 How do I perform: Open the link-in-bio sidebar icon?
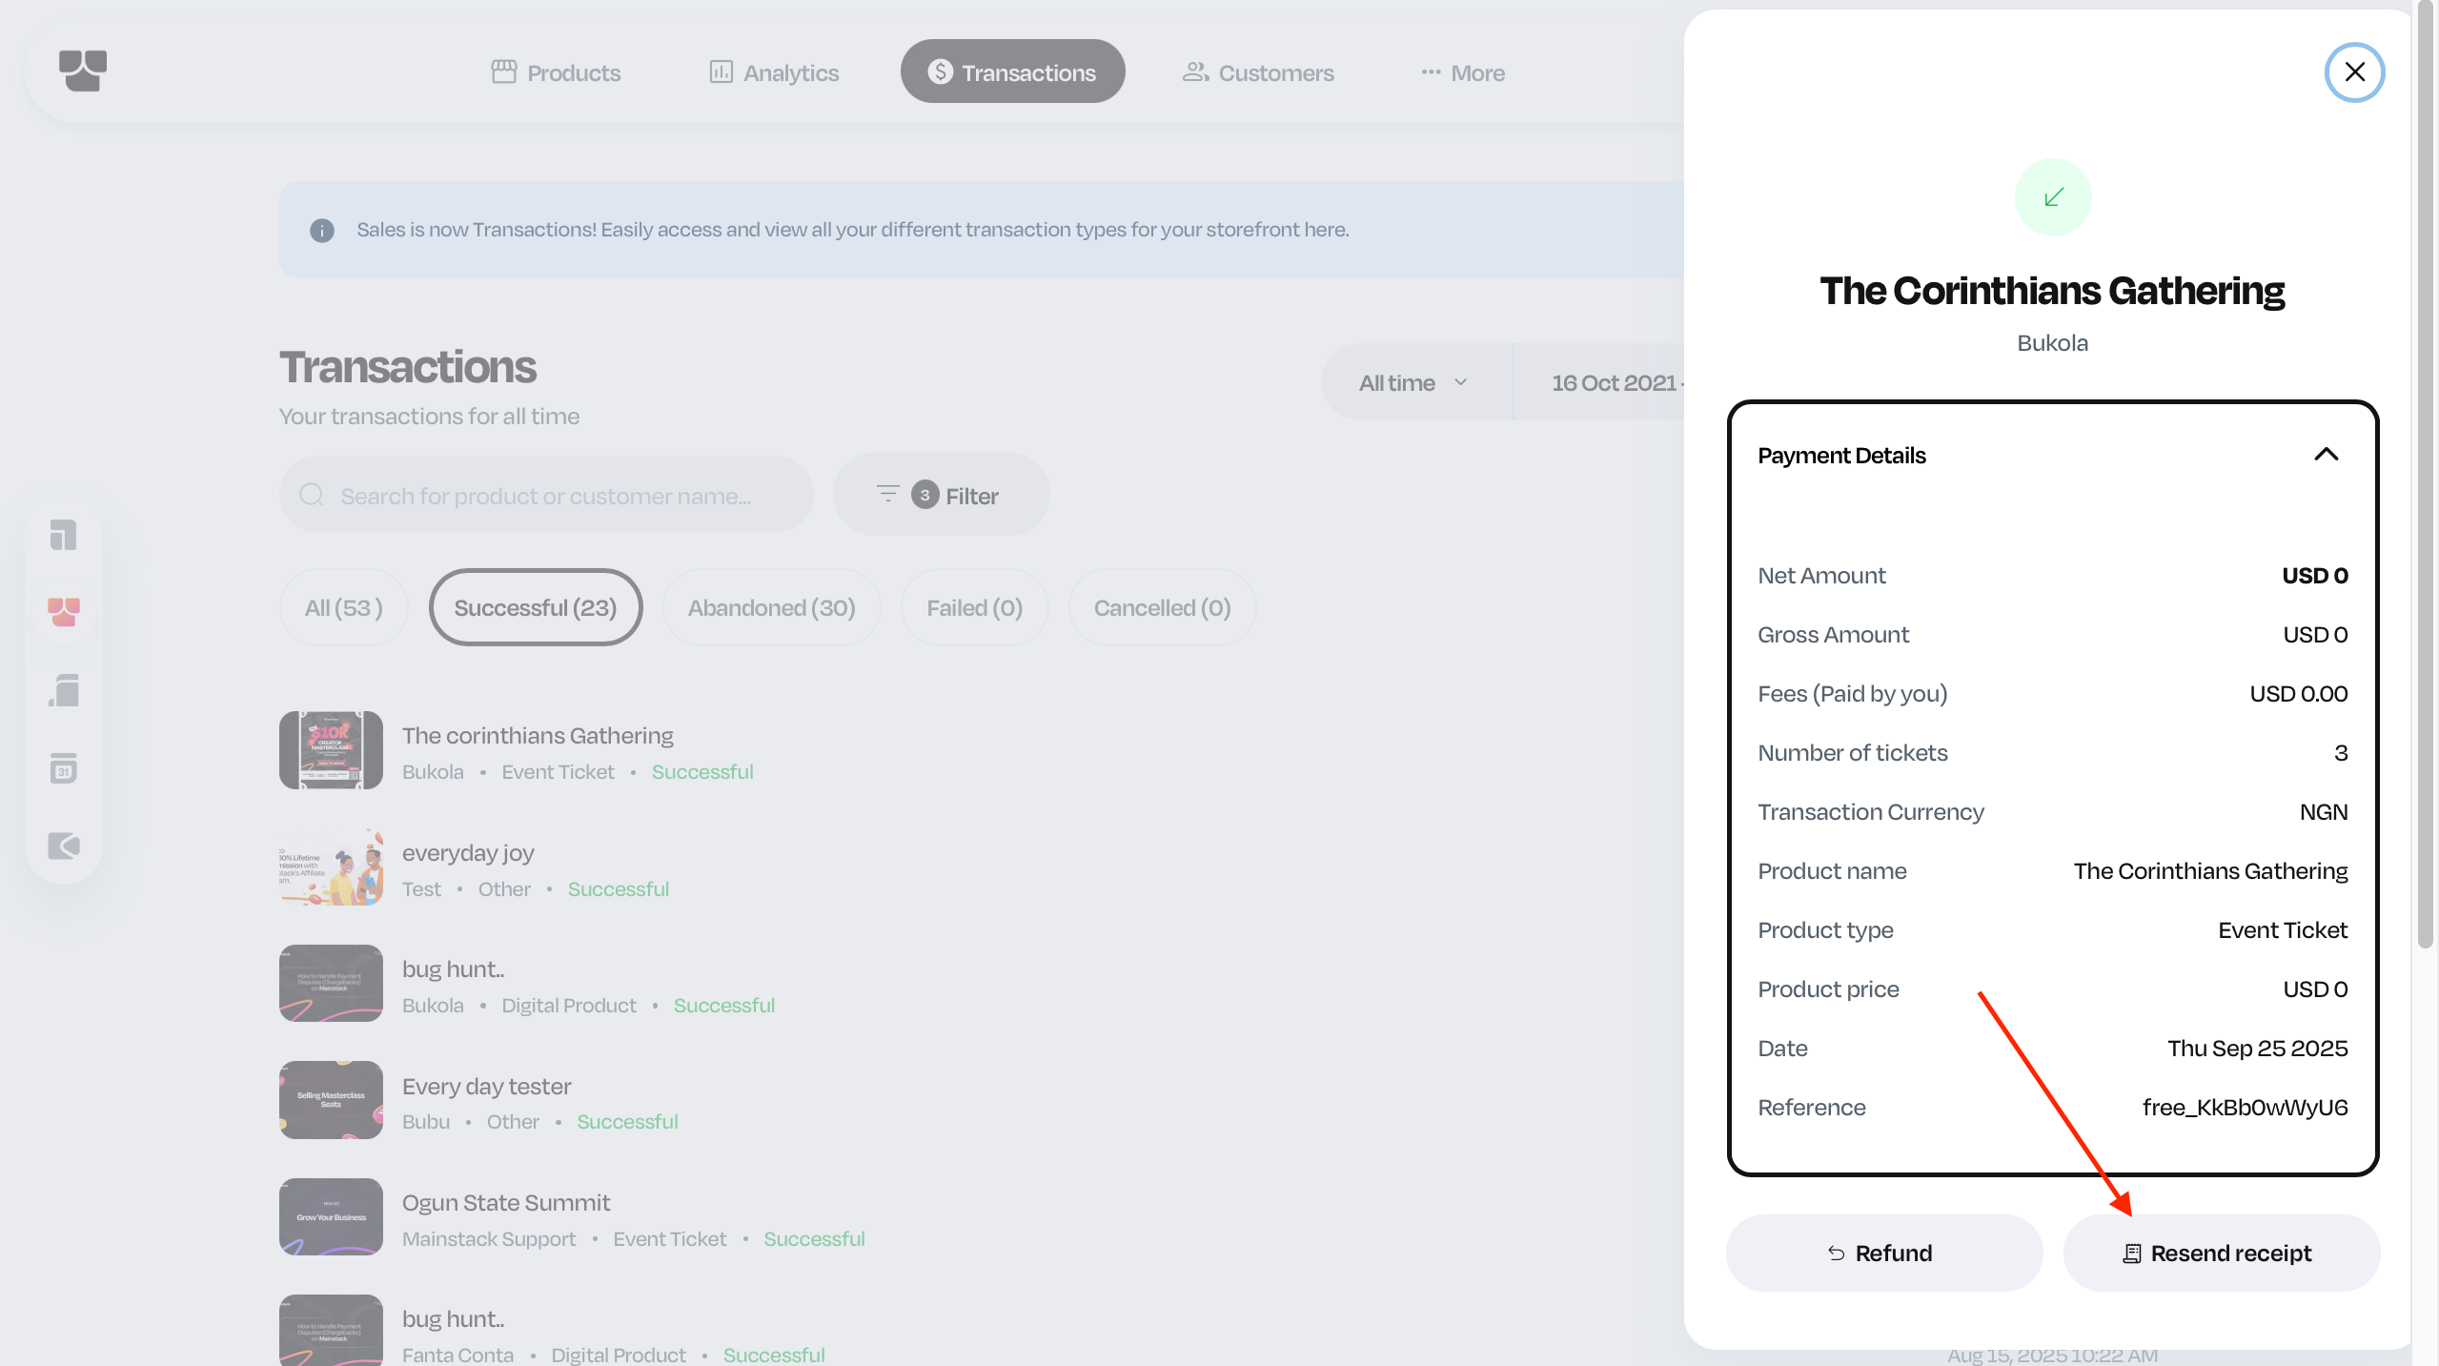click(x=64, y=535)
